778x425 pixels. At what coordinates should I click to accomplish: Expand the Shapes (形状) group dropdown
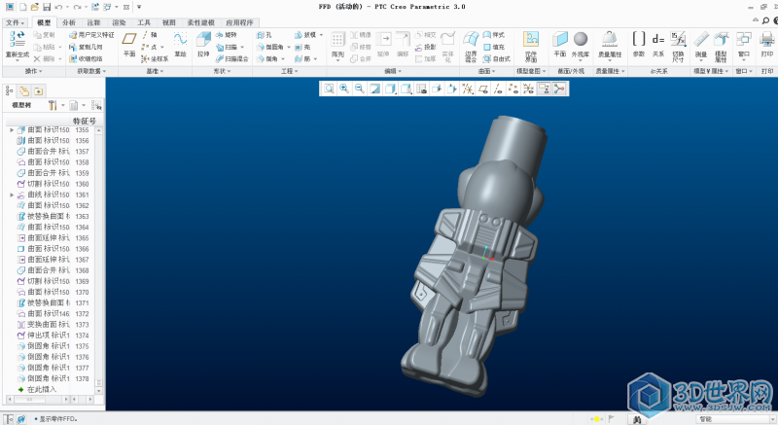tap(223, 71)
